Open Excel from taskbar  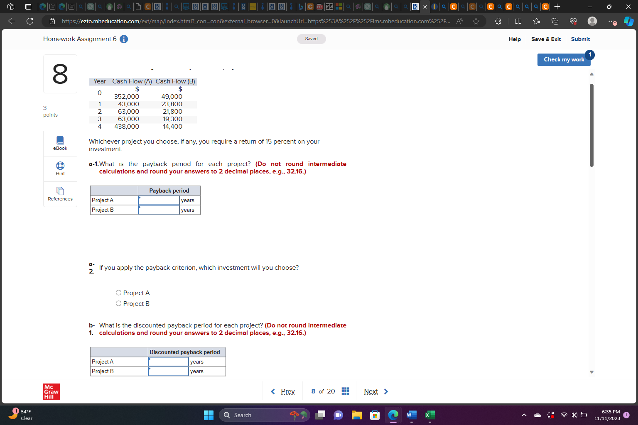pyautogui.click(x=430, y=415)
